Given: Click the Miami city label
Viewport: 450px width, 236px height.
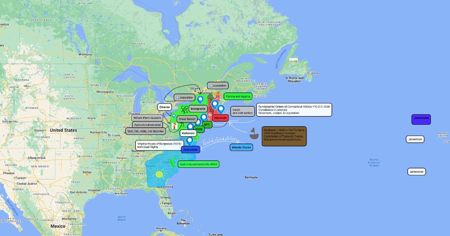Looking at the screenshot, I should tap(172, 213).
